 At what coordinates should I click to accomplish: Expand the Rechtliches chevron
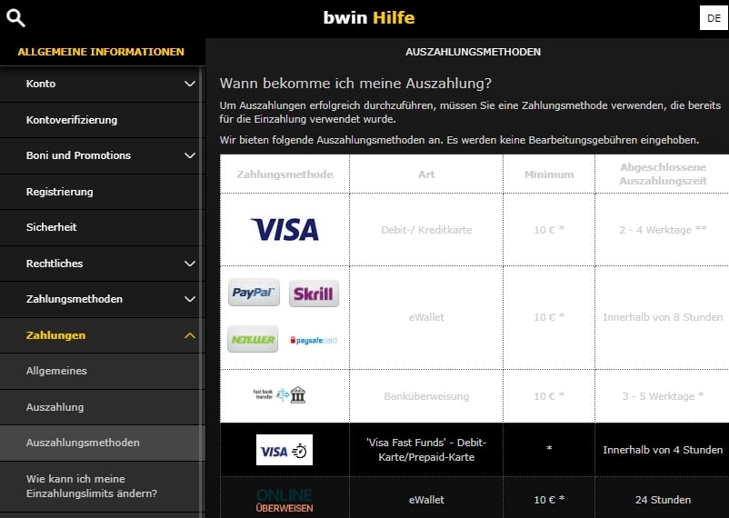[x=190, y=264]
